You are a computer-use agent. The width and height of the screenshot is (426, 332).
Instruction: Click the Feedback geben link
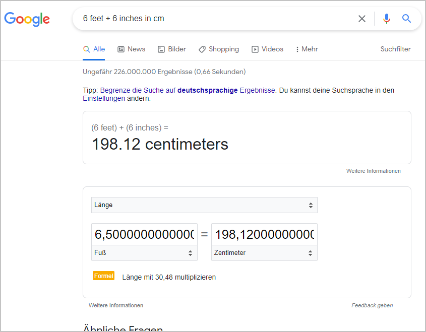click(372, 305)
